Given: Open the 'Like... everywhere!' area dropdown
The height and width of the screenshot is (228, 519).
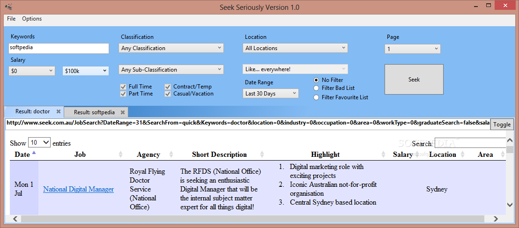Looking at the screenshot, I should tap(295, 69).
